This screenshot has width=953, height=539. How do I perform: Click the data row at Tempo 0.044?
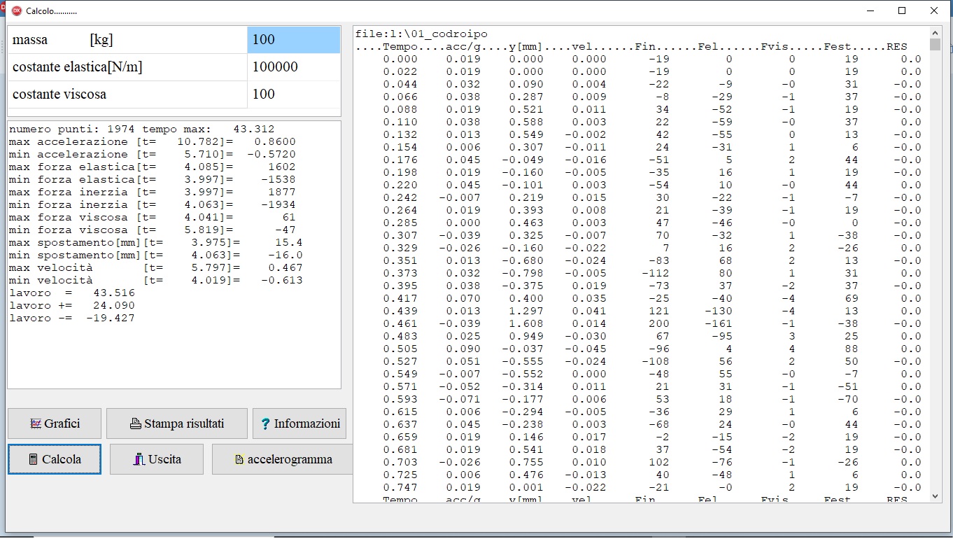click(x=652, y=85)
